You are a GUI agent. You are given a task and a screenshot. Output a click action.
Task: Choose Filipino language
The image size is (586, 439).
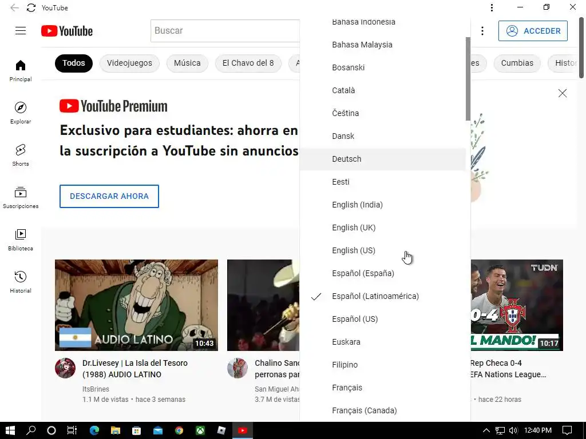click(383, 365)
